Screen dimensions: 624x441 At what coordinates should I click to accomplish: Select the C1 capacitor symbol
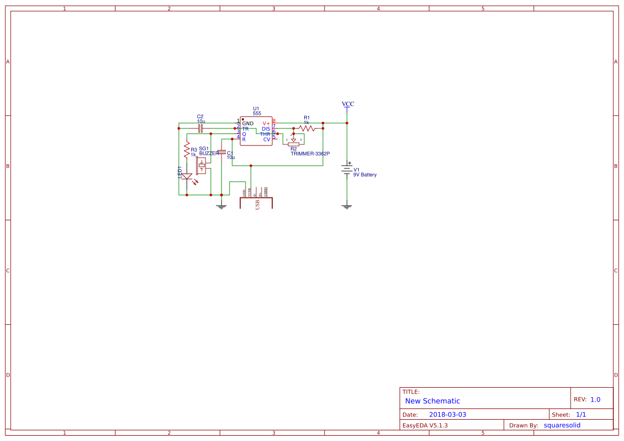coord(222,153)
